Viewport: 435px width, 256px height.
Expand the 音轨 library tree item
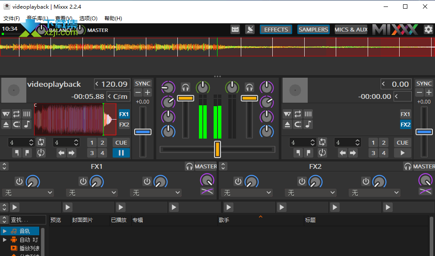point(4,231)
